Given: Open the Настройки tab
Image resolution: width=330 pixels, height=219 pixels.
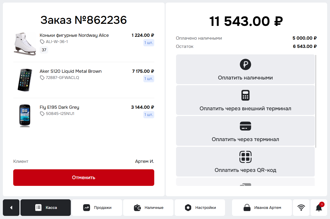Looking at the screenshot, I should point(200,208).
